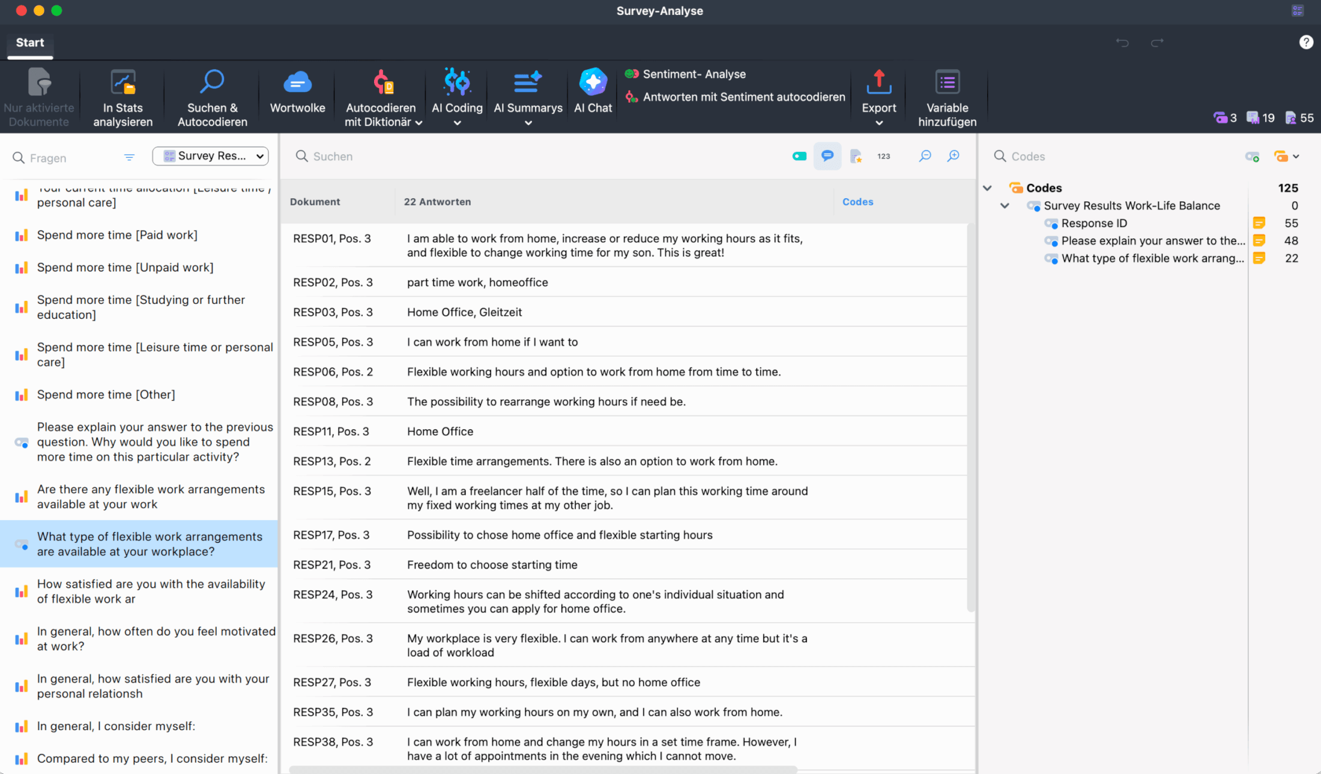Open the AI Chat tool
This screenshot has height=774, width=1321.
(593, 90)
